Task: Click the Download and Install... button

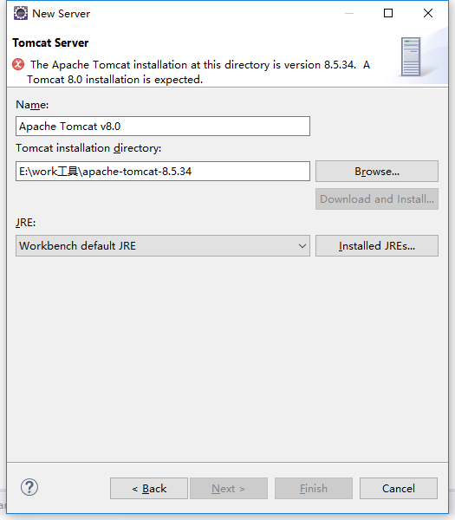Action: [x=377, y=199]
